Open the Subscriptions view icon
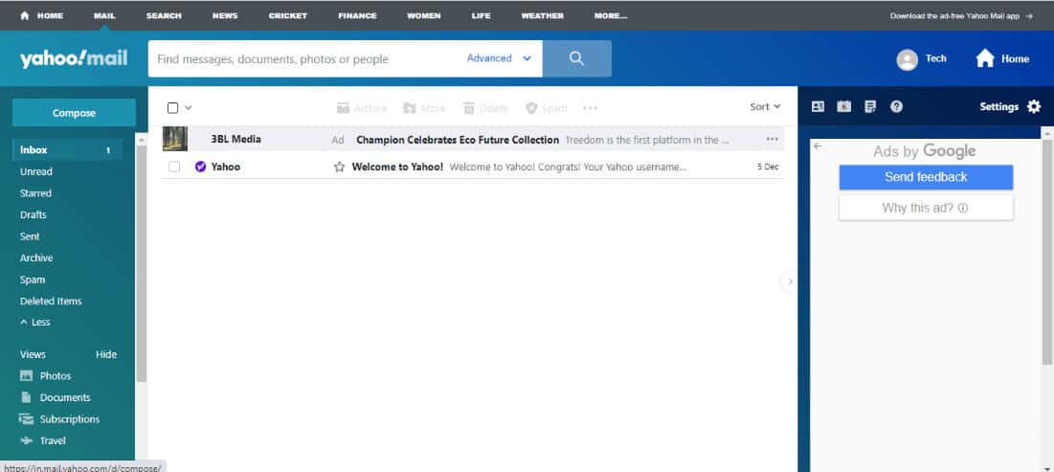Screen dimensions: 1054x472 pos(26,419)
